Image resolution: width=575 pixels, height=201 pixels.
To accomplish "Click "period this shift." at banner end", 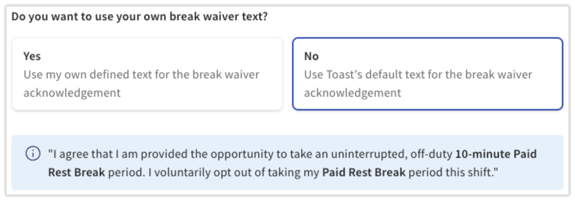I will 453,172.
